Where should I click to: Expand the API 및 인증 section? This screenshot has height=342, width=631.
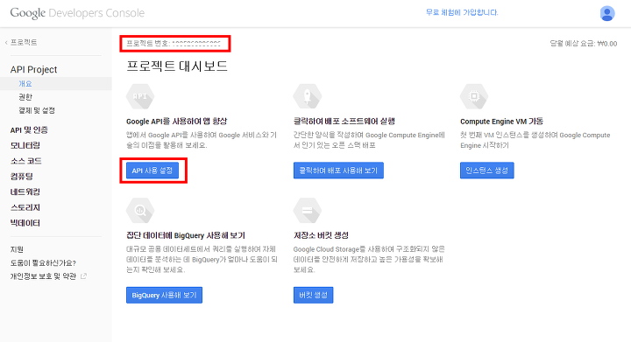(x=29, y=130)
